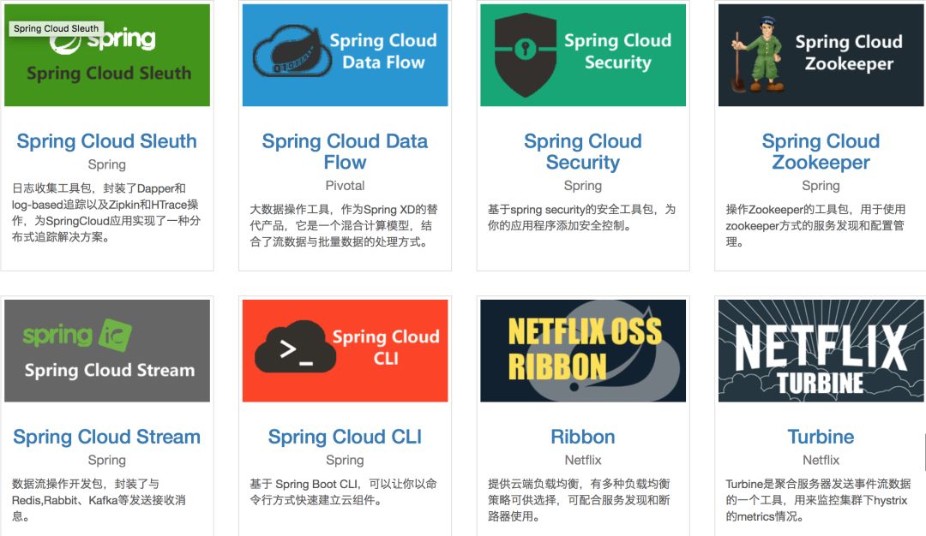Click the Spring Cloud Sleuth tooltip label

pyautogui.click(x=56, y=27)
